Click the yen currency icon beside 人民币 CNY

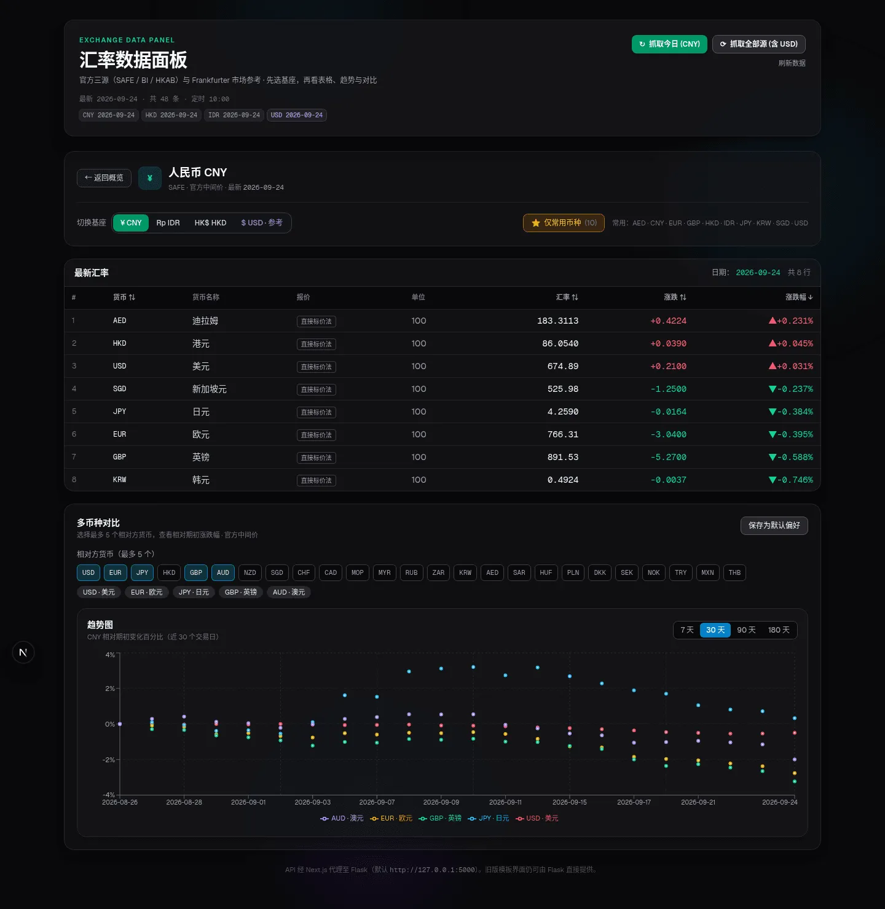[150, 178]
